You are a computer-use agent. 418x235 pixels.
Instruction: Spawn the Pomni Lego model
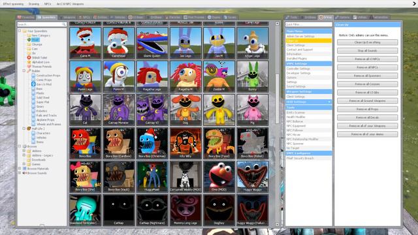point(86,76)
